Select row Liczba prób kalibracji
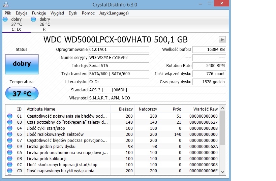 click(113, 158)
